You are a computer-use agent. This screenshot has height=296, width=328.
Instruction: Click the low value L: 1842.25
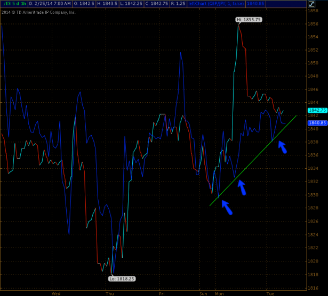[x=131, y=4]
